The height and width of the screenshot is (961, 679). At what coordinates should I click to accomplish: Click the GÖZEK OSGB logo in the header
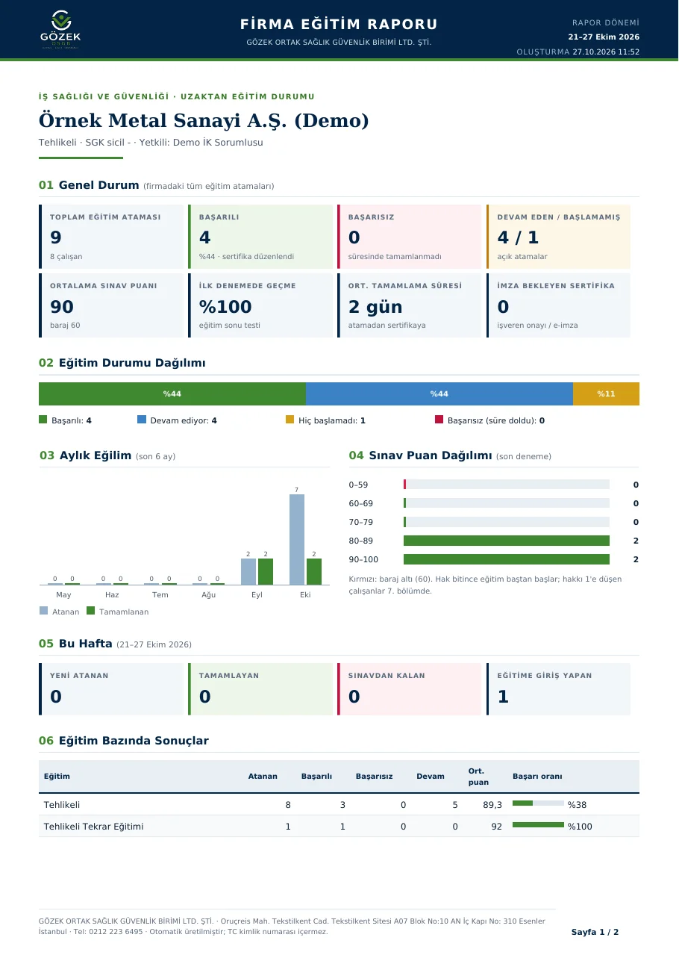click(60, 31)
